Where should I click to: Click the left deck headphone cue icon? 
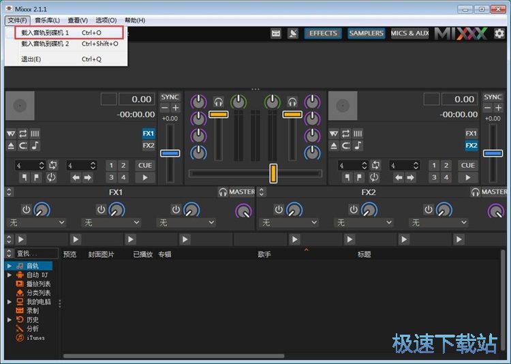(x=219, y=102)
